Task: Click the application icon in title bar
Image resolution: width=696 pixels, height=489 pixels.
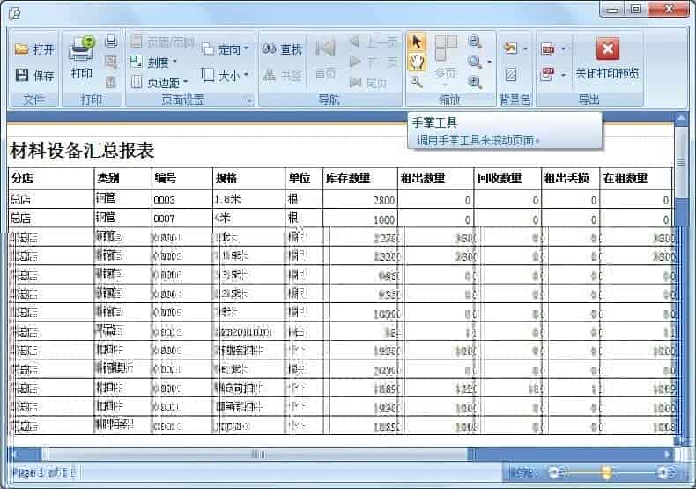Action: coord(15,13)
